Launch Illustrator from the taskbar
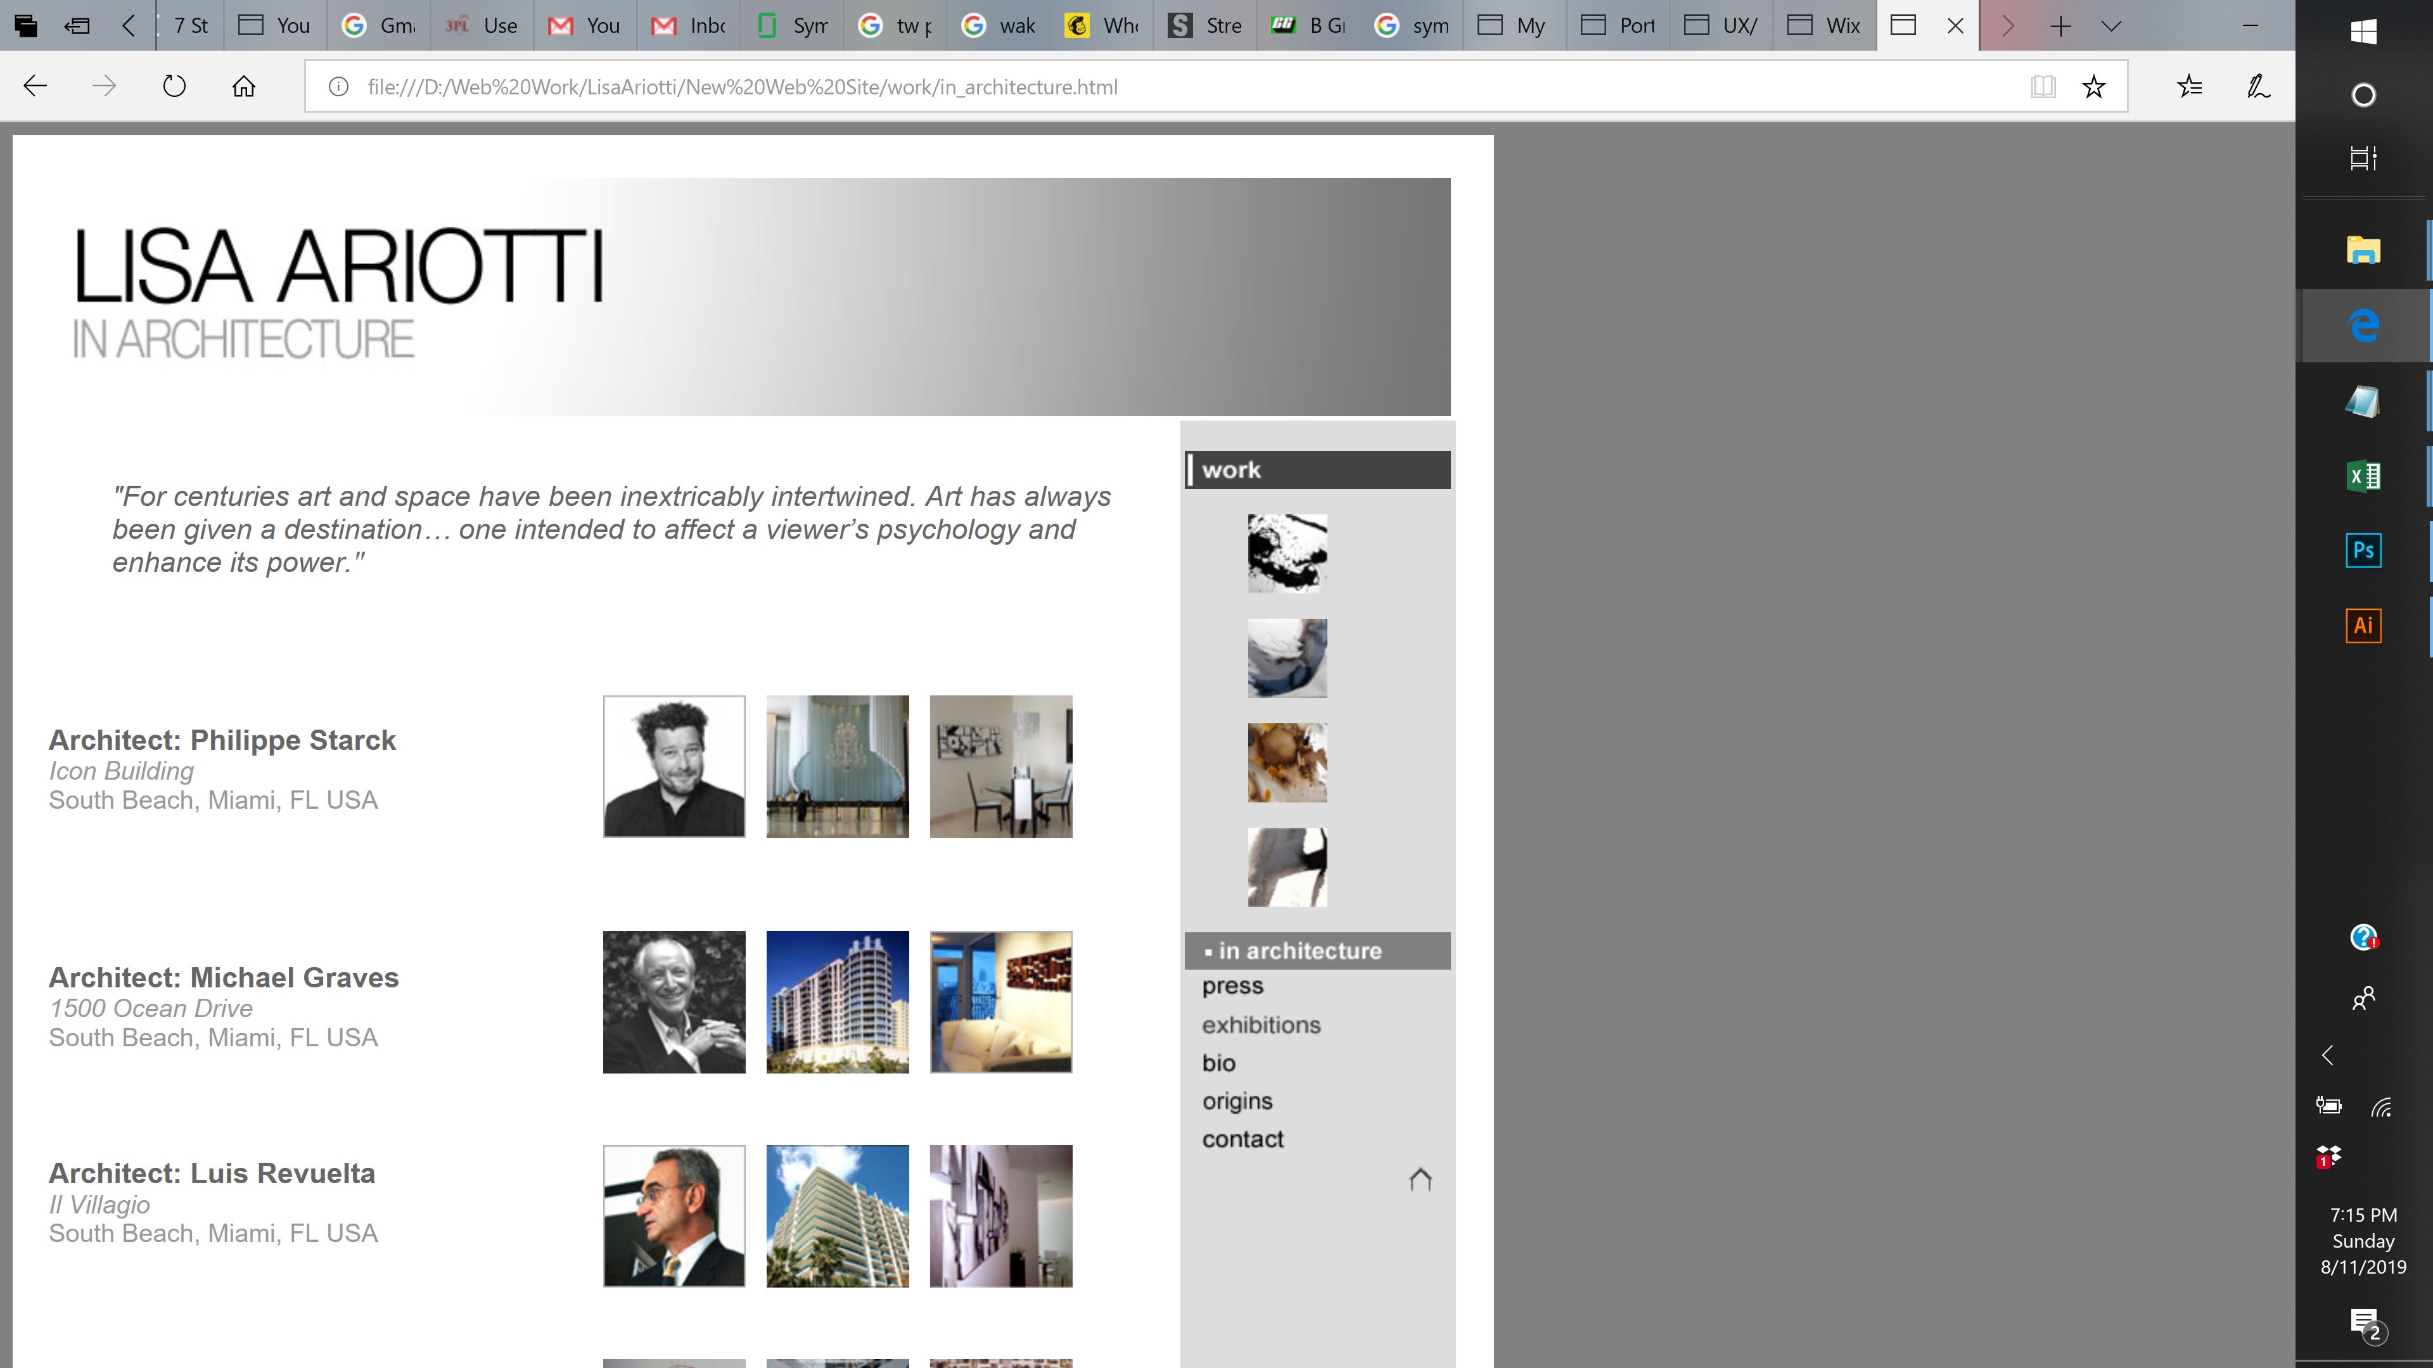2433x1368 pixels. (x=2363, y=625)
